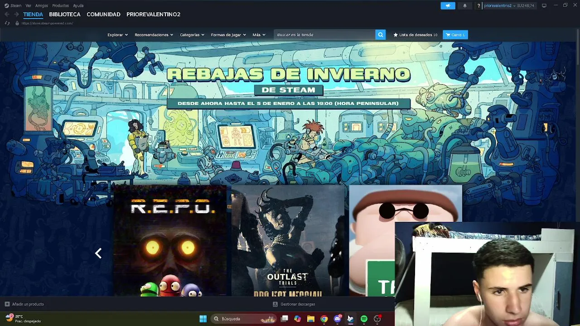Open OBS Studio from the taskbar
Viewport: 580px width, 326px height.
click(x=377, y=319)
